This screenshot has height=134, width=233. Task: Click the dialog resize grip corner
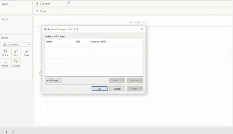[x=144, y=92]
